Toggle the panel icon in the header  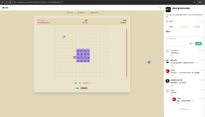(x=160, y=8)
